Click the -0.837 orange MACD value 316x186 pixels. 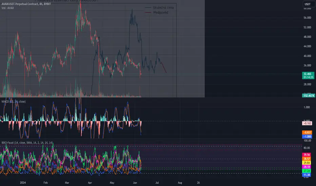tap(307, 133)
